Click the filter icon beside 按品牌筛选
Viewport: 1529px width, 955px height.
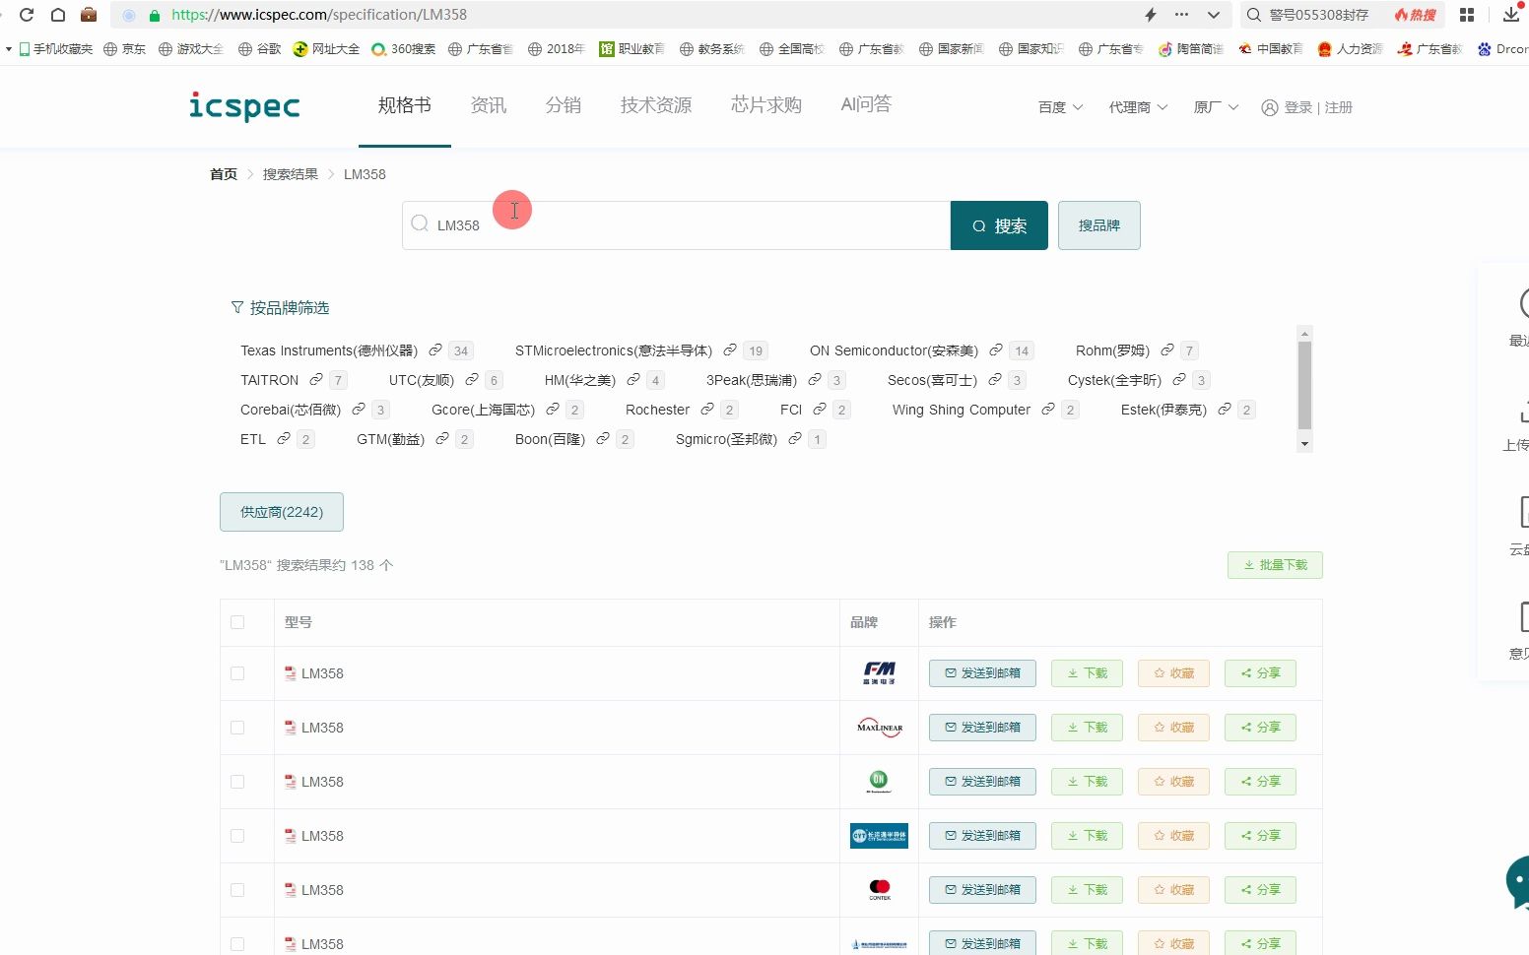pos(237,308)
